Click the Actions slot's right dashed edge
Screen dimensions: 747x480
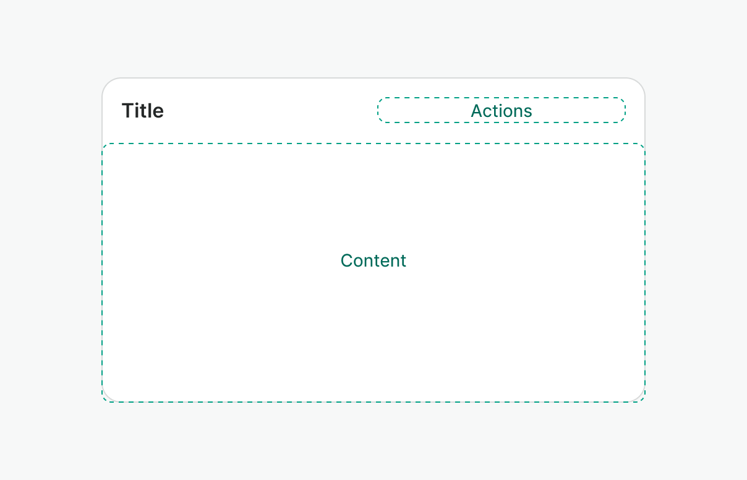(x=625, y=111)
